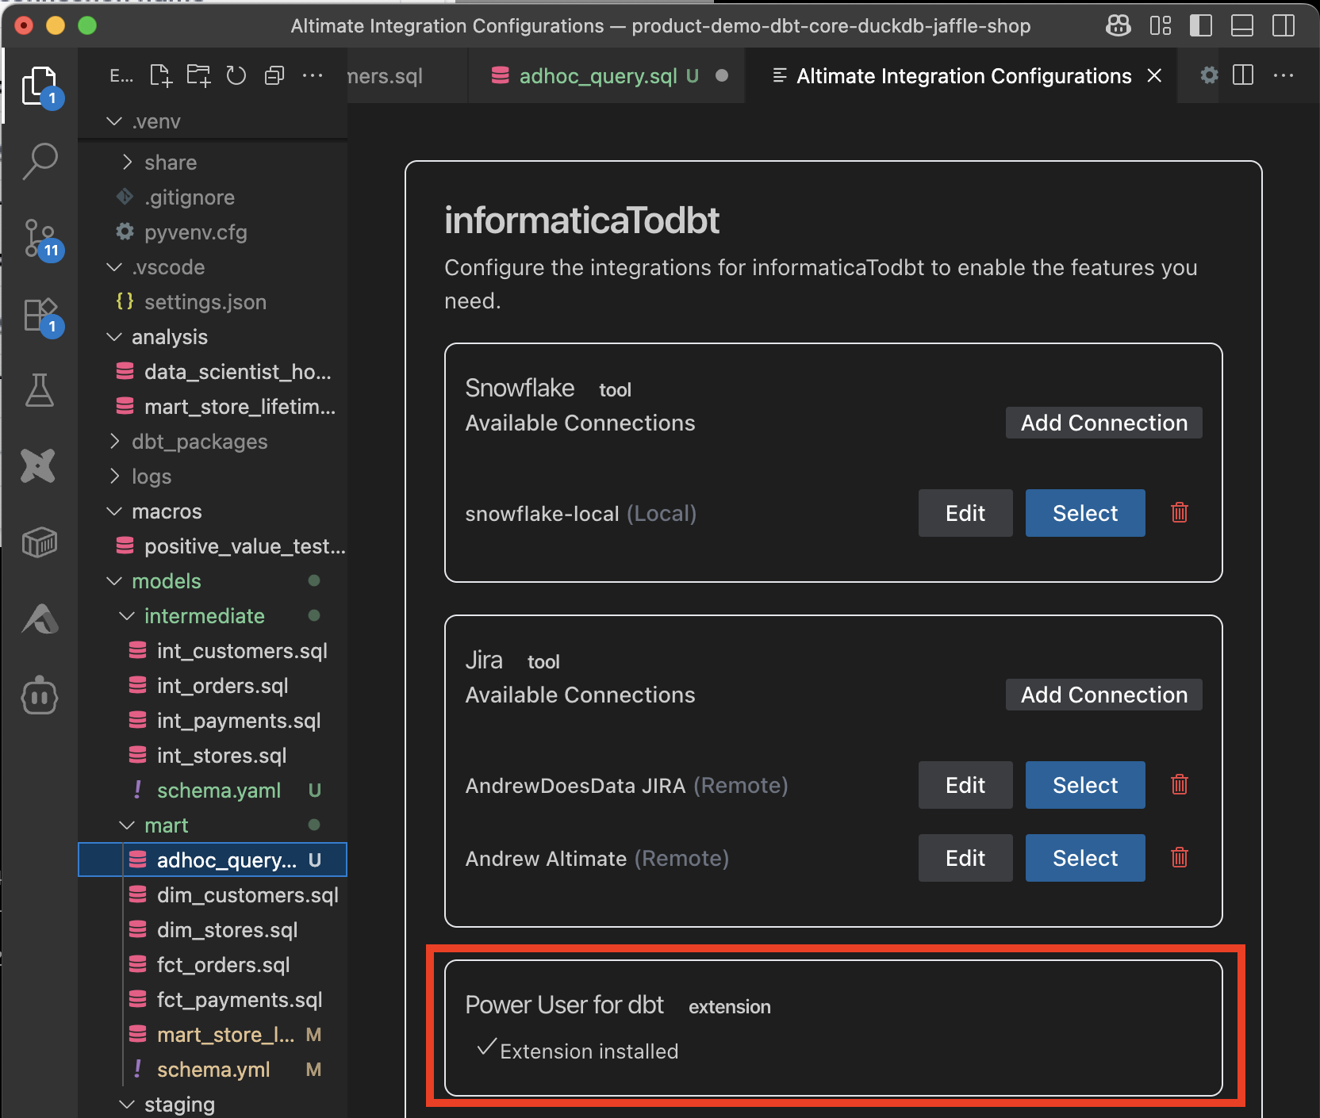The height and width of the screenshot is (1118, 1320).
Task: Collapse the analysis folder
Action: click(213, 337)
